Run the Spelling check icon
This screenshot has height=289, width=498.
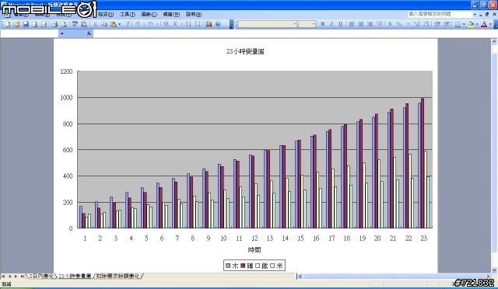click(x=75, y=24)
